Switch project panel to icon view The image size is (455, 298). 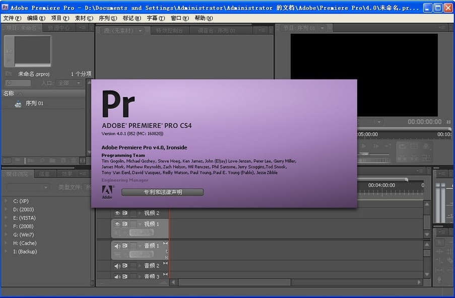pyautogui.click(x=18, y=160)
